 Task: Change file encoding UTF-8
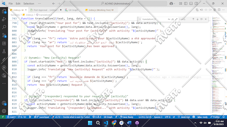pos(168,117)
